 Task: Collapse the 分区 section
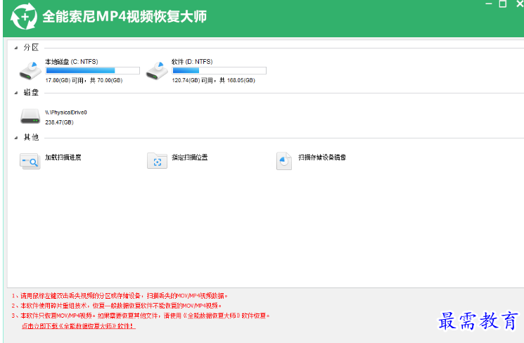pyautogui.click(x=16, y=48)
